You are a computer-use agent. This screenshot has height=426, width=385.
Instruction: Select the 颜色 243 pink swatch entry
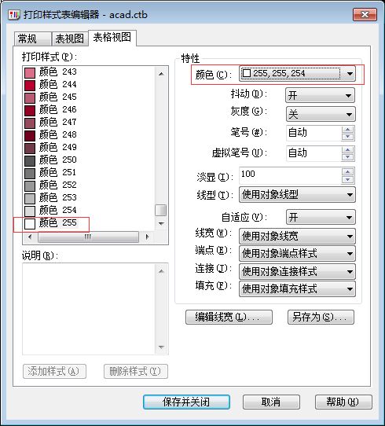pyautogui.click(x=51, y=72)
